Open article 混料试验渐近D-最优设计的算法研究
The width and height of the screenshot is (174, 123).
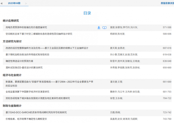(x=24, y=67)
